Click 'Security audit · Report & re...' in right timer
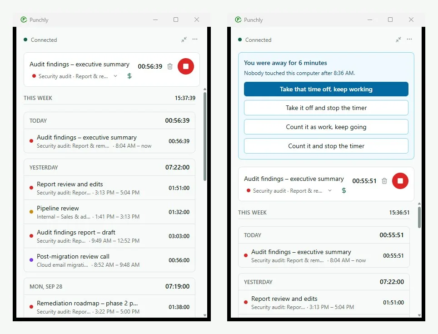The height and width of the screenshot is (334, 438). click(x=288, y=191)
